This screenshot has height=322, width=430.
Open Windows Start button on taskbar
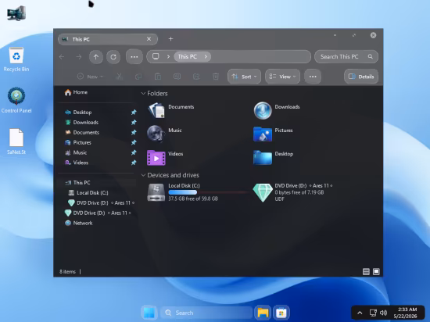pyautogui.click(x=149, y=313)
